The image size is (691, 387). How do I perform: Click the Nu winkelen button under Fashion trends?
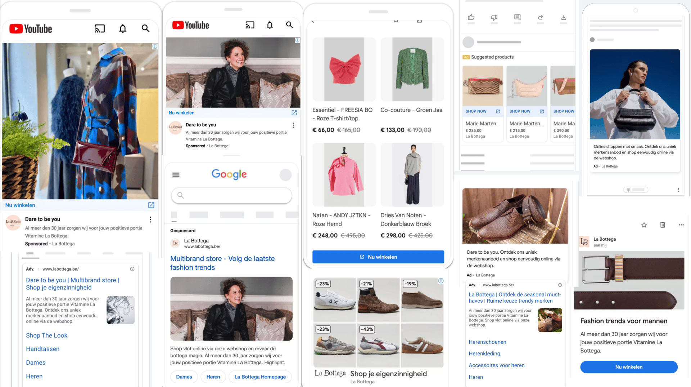click(629, 367)
